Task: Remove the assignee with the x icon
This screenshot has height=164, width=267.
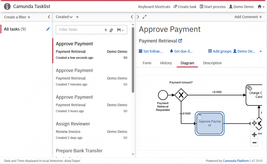Action: pos(260,51)
